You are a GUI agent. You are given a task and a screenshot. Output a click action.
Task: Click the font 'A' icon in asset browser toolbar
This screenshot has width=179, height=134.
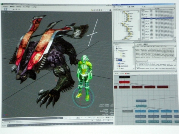coord(144,7)
